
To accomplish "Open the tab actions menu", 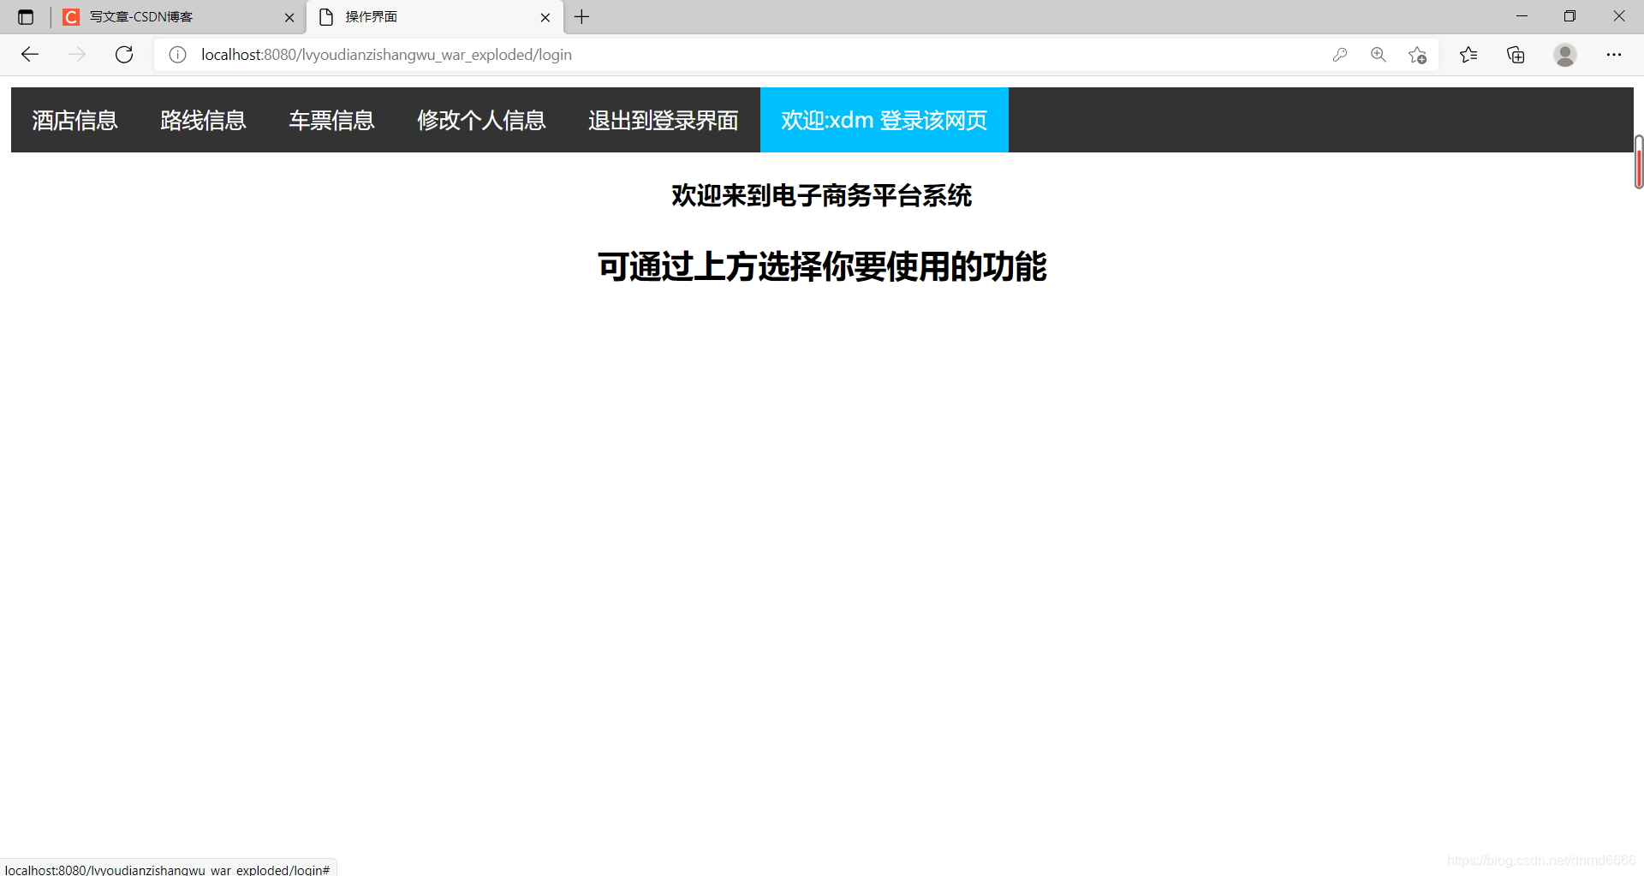I will click(x=26, y=16).
